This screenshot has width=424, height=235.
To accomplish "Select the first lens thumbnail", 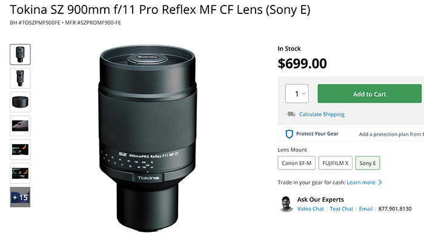I will coord(20,55).
